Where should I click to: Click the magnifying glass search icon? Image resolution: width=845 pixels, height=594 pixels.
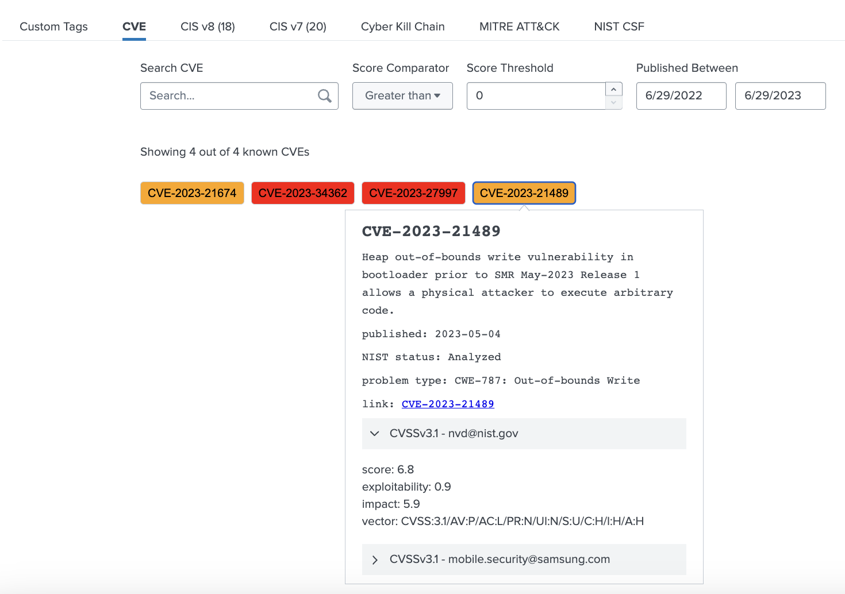(324, 96)
